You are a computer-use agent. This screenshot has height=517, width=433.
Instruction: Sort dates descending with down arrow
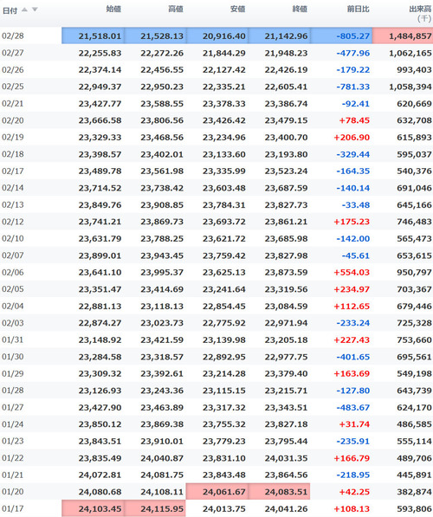pyautogui.click(x=35, y=10)
